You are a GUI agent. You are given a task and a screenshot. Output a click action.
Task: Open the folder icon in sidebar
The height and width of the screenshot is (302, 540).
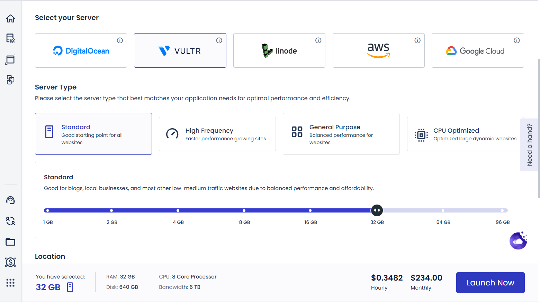pyautogui.click(x=10, y=242)
